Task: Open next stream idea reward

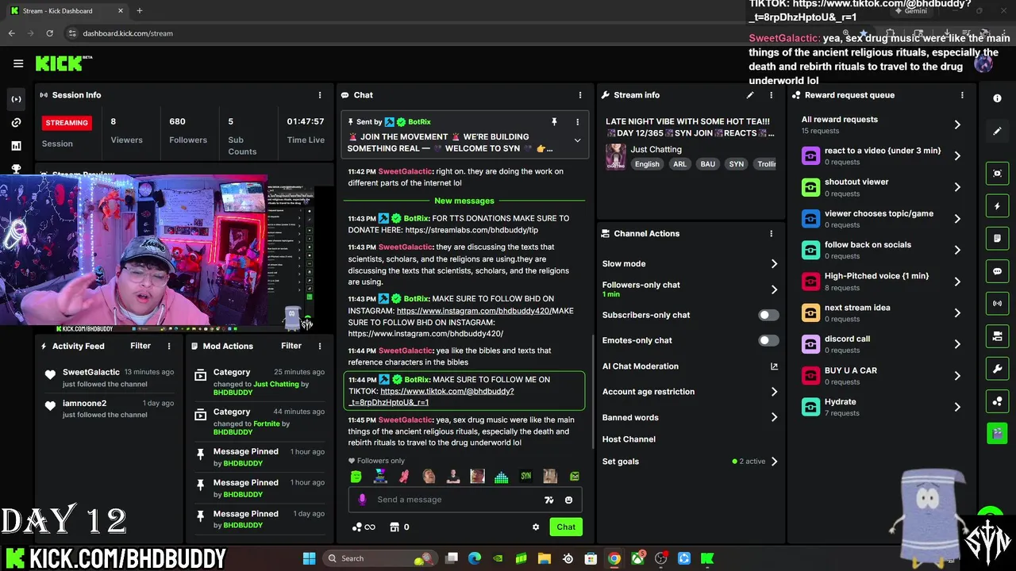Action: [882, 312]
